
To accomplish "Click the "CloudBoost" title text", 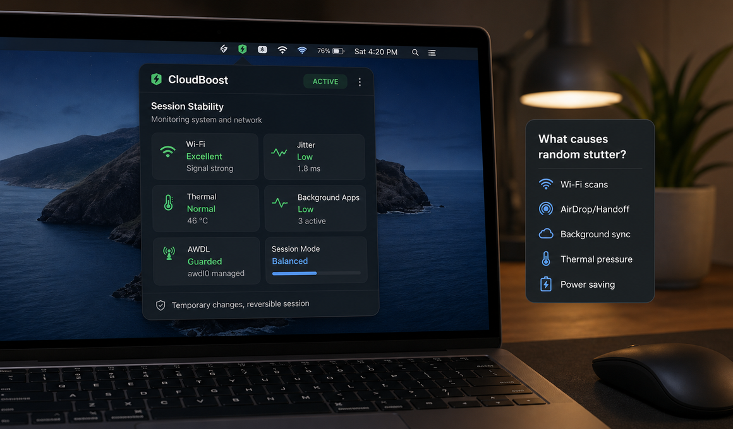I will 198,80.
